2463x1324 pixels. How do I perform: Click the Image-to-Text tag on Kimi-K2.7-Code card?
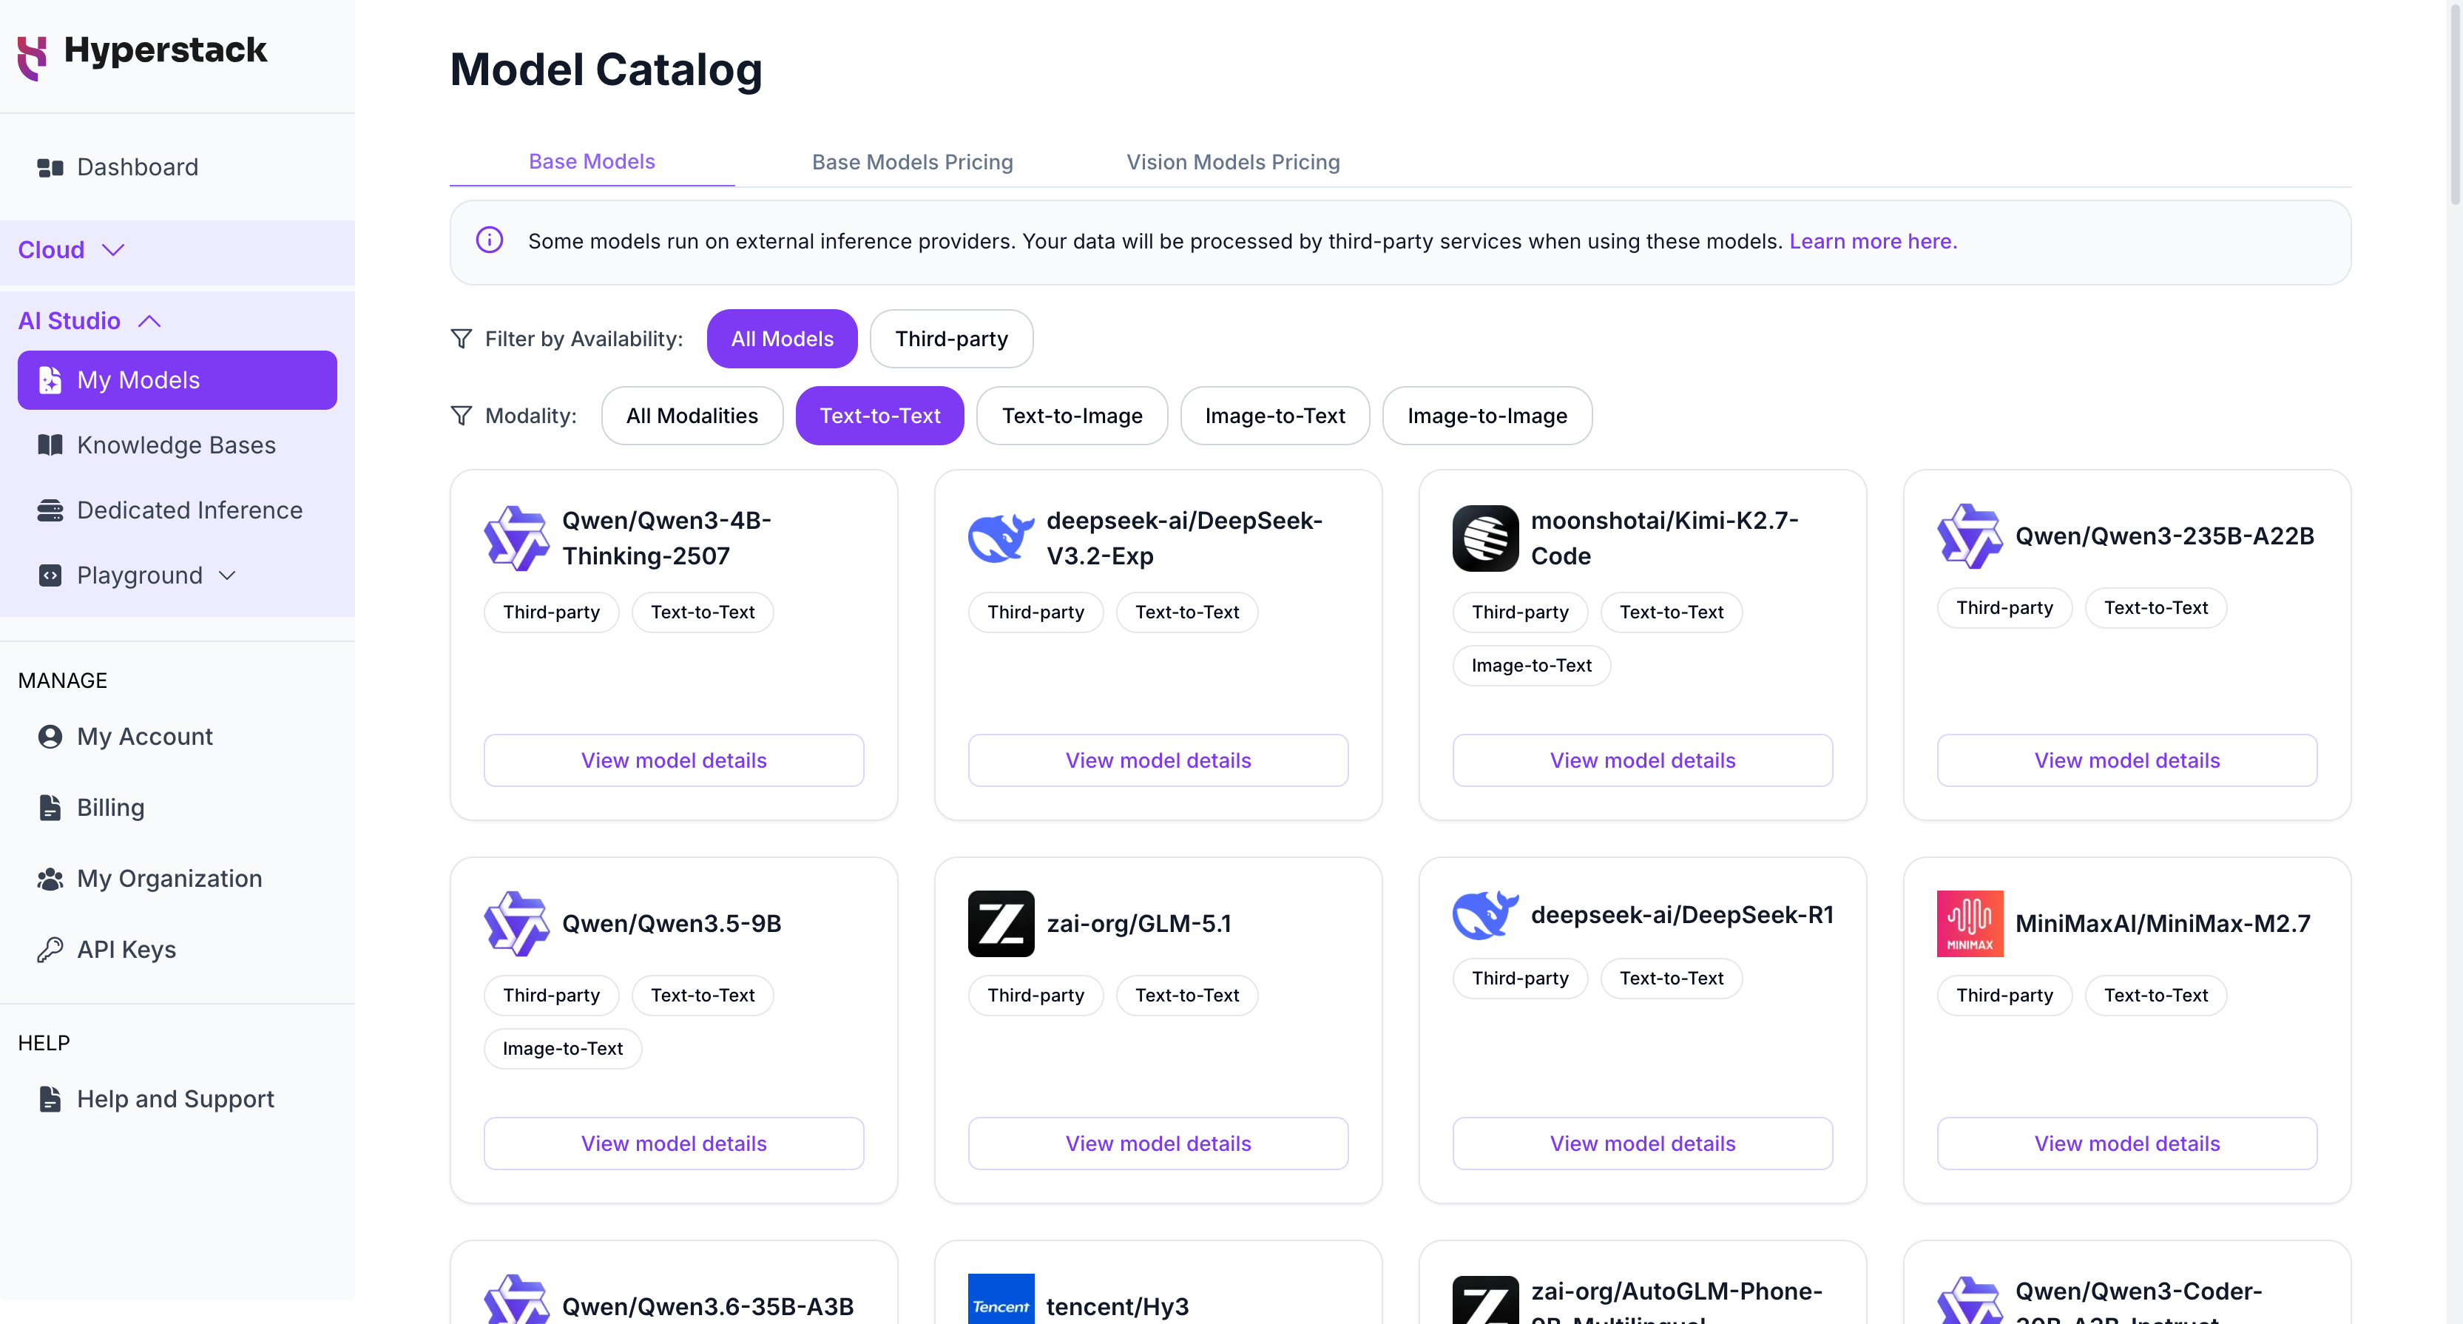(x=1531, y=666)
